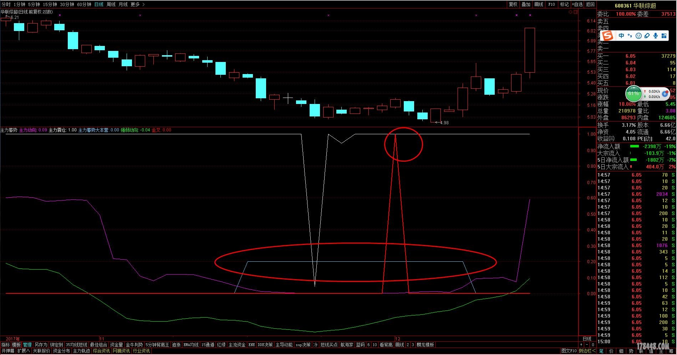Image resolution: width=677 pixels, height=355 pixels.
Task: Activate voice input microphone on Sogou bar
Action: tap(656, 36)
